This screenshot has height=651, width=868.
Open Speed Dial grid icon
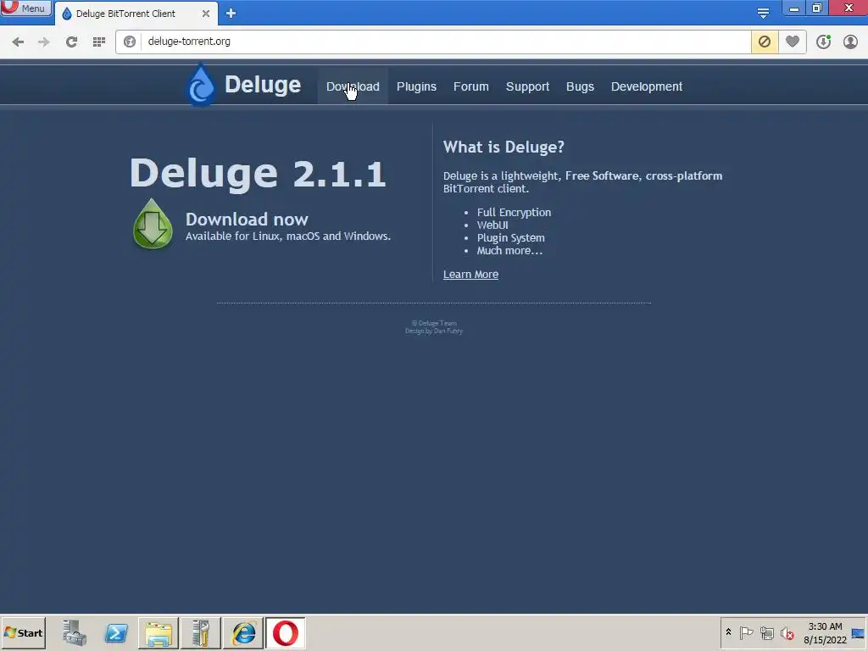coord(99,42)
